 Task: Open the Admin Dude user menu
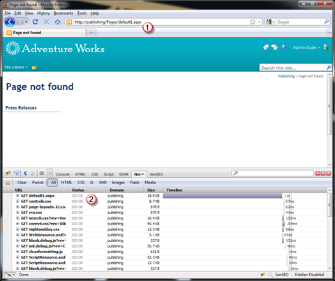tap(306, 47)
